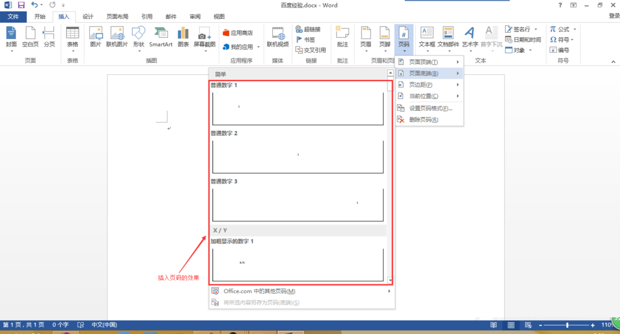Click the zoom slider handle in the status bar
This screenshot has width=620, height=334.
(x=567, y=325)
